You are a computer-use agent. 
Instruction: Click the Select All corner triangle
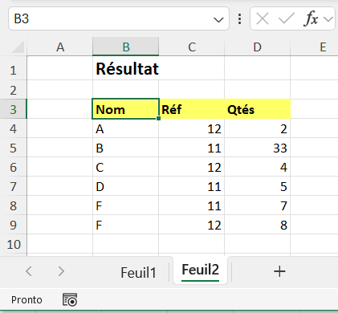tap(18, 47)
